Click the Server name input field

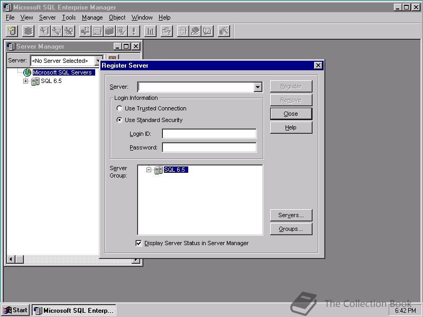coord(196,87)
